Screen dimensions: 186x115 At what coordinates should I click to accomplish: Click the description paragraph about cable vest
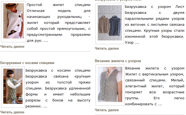[x=58, y=88]
